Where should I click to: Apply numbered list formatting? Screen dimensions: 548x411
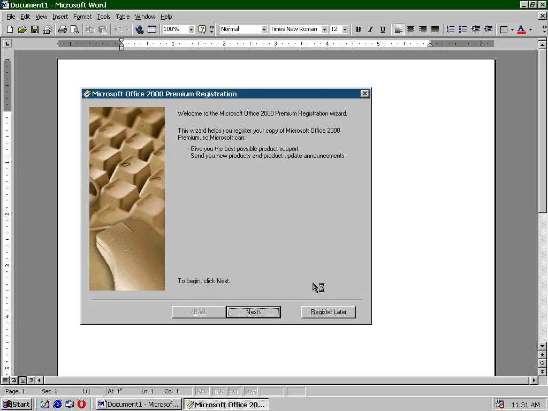tap(451, 29)
